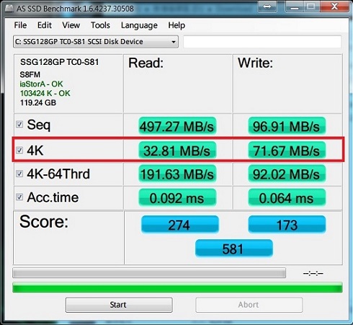This screenshot has width=353, height=325.
Task: Click the 4K-64Thrd write result 92.02 MB/s
Action: click(287, 174)
